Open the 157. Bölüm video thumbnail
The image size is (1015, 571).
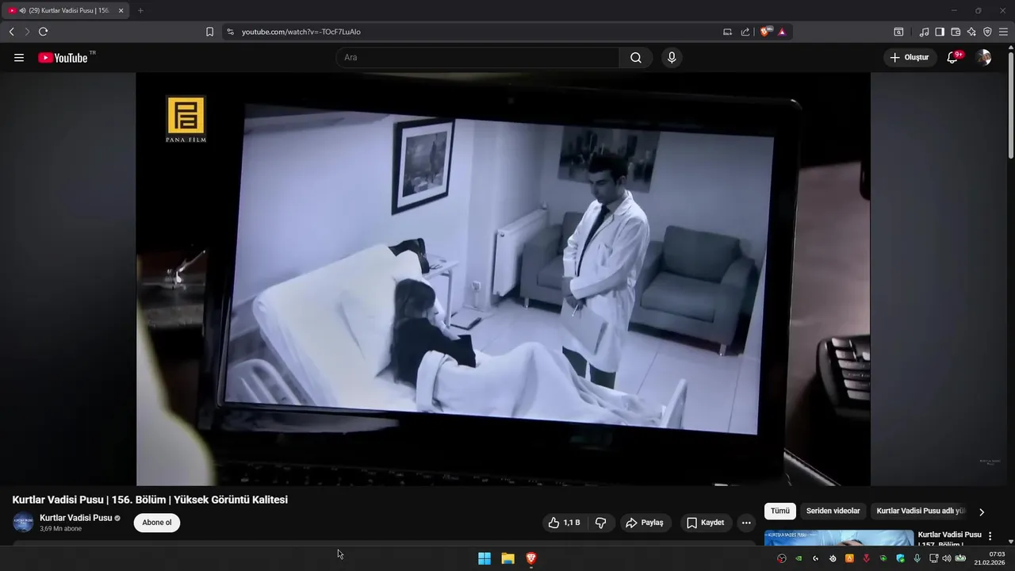[x=839, y=538]
